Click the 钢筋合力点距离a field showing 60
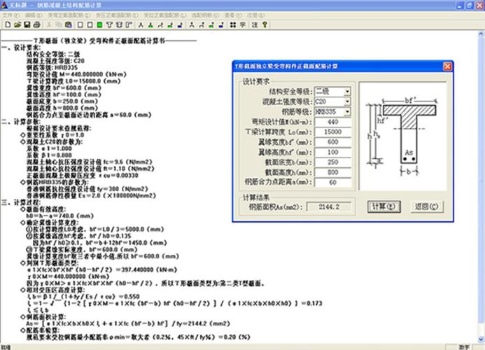 click(x=333, y=183)
